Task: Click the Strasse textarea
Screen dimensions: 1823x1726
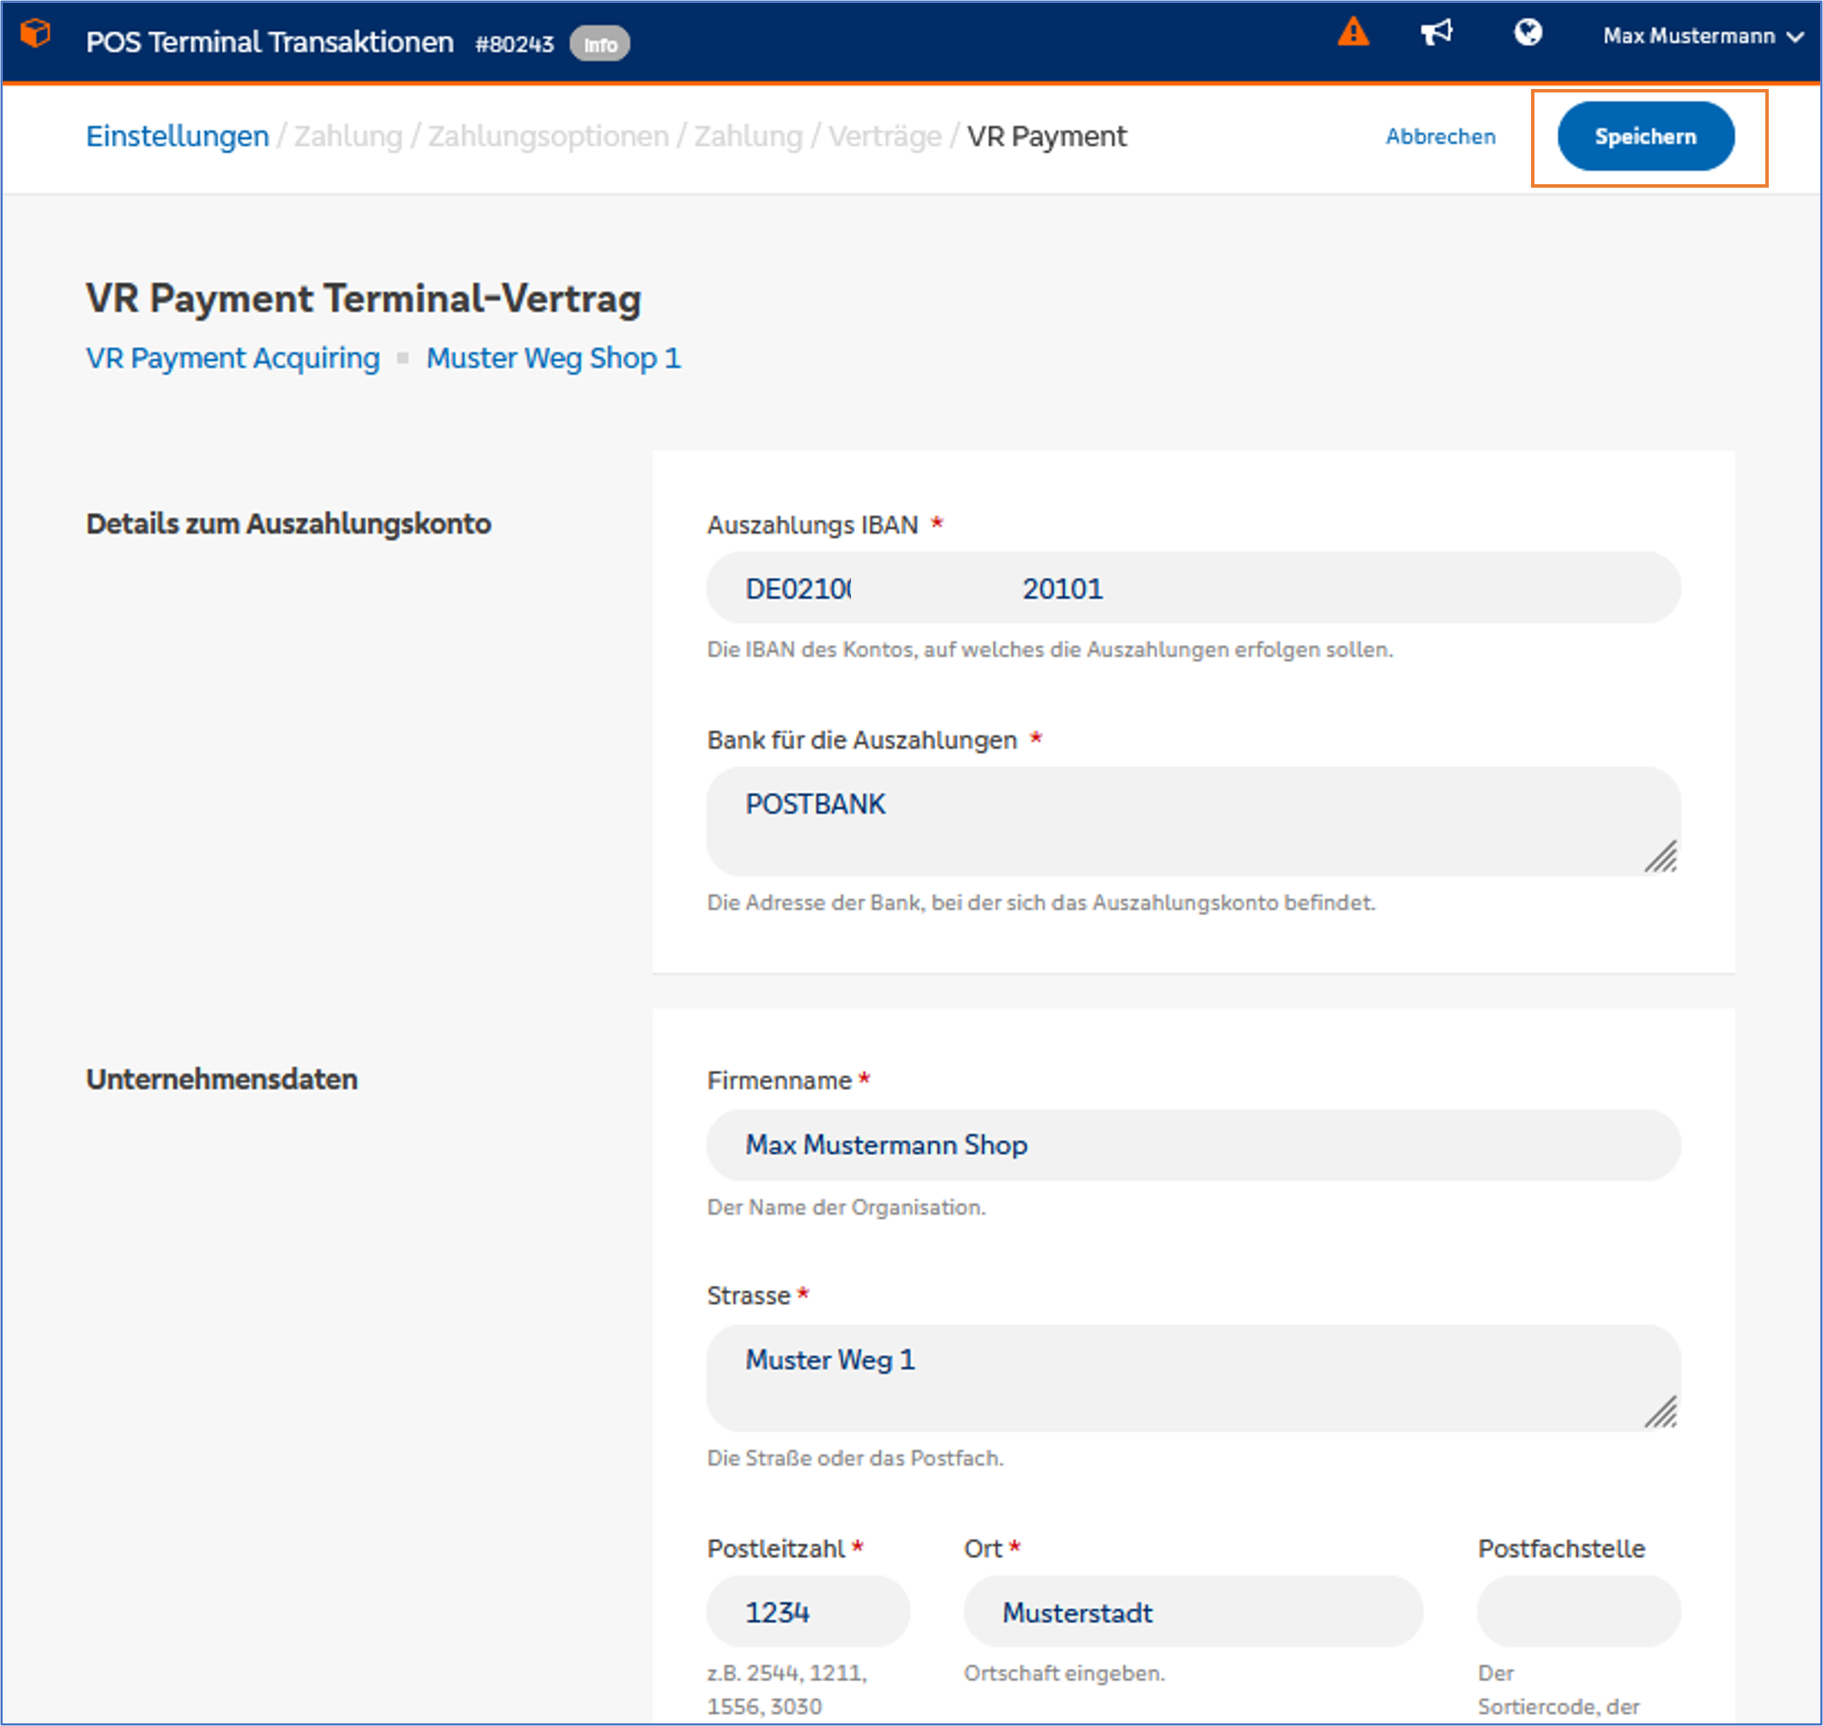Action: coord(1192,1378)
